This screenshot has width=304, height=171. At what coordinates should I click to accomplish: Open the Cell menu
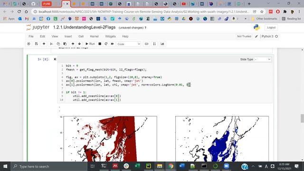coord(81,36)
